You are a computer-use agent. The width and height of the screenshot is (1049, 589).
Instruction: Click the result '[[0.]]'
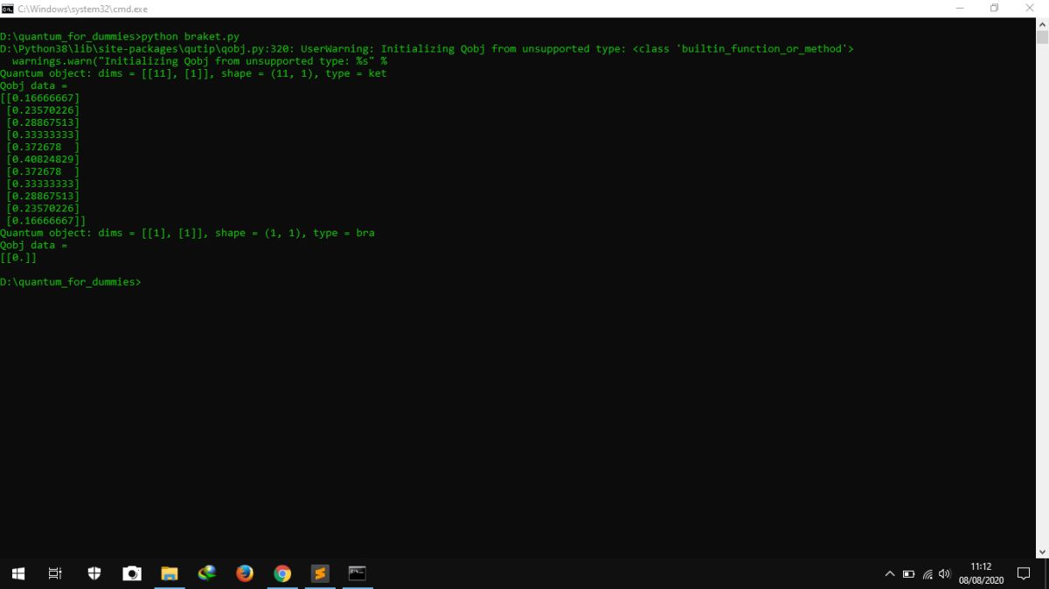point(18,258)
